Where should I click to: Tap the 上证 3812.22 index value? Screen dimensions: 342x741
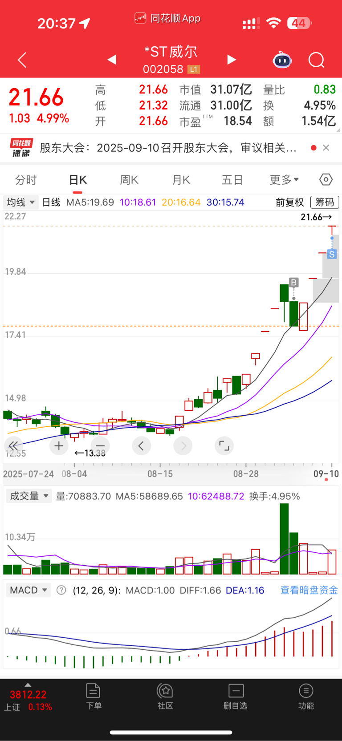[28, 694]
